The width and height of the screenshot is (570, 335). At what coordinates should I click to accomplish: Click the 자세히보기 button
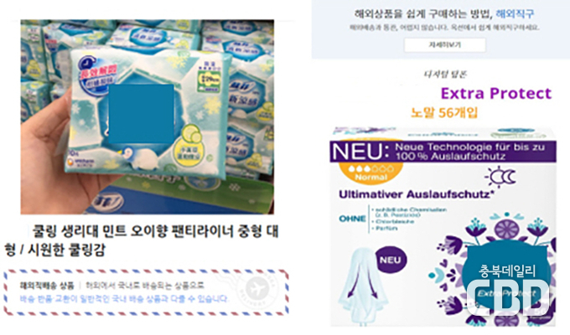(444, 45)
